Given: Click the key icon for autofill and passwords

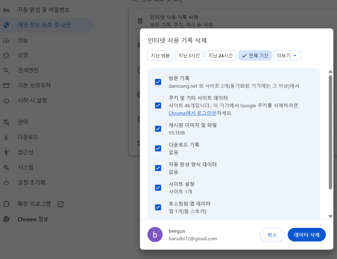Looking at the screenshot, I should (6, 10).
